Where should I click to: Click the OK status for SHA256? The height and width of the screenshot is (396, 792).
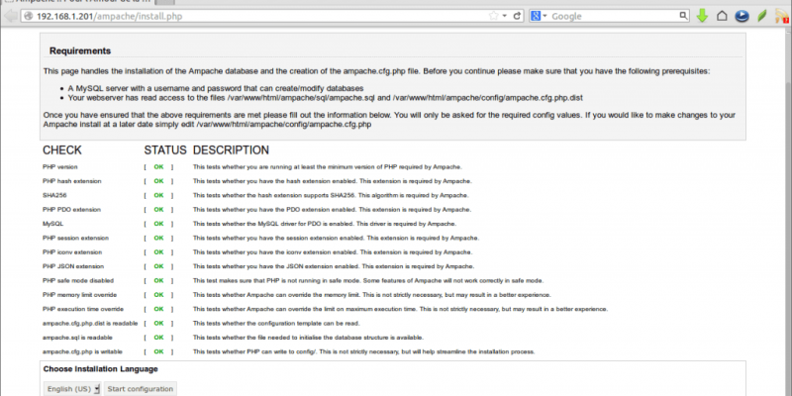tap(158, 195)
